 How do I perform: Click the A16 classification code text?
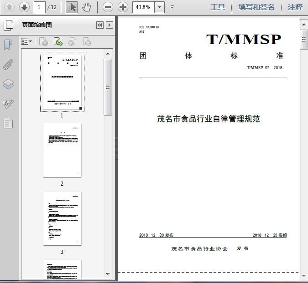pyautogui.click(x=142, y=31)
